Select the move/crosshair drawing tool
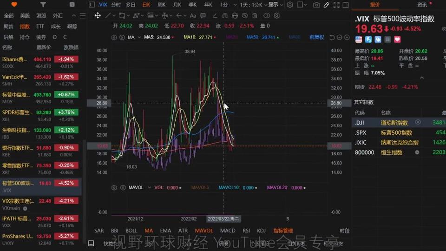446x251 pixels. click(x=98, y=15)
